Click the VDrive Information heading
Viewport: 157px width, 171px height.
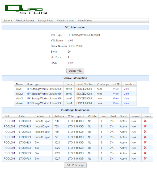[x=75, y=78]
